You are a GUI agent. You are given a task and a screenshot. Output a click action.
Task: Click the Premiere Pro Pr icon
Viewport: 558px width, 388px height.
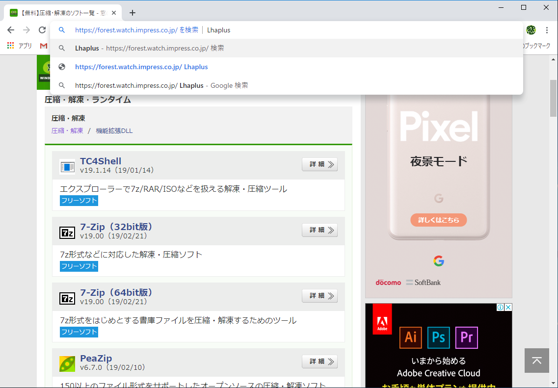pos(466,337)
